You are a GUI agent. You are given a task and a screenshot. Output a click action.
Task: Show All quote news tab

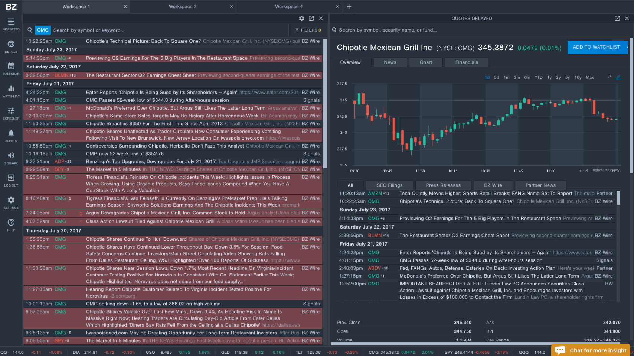point(350,185)
